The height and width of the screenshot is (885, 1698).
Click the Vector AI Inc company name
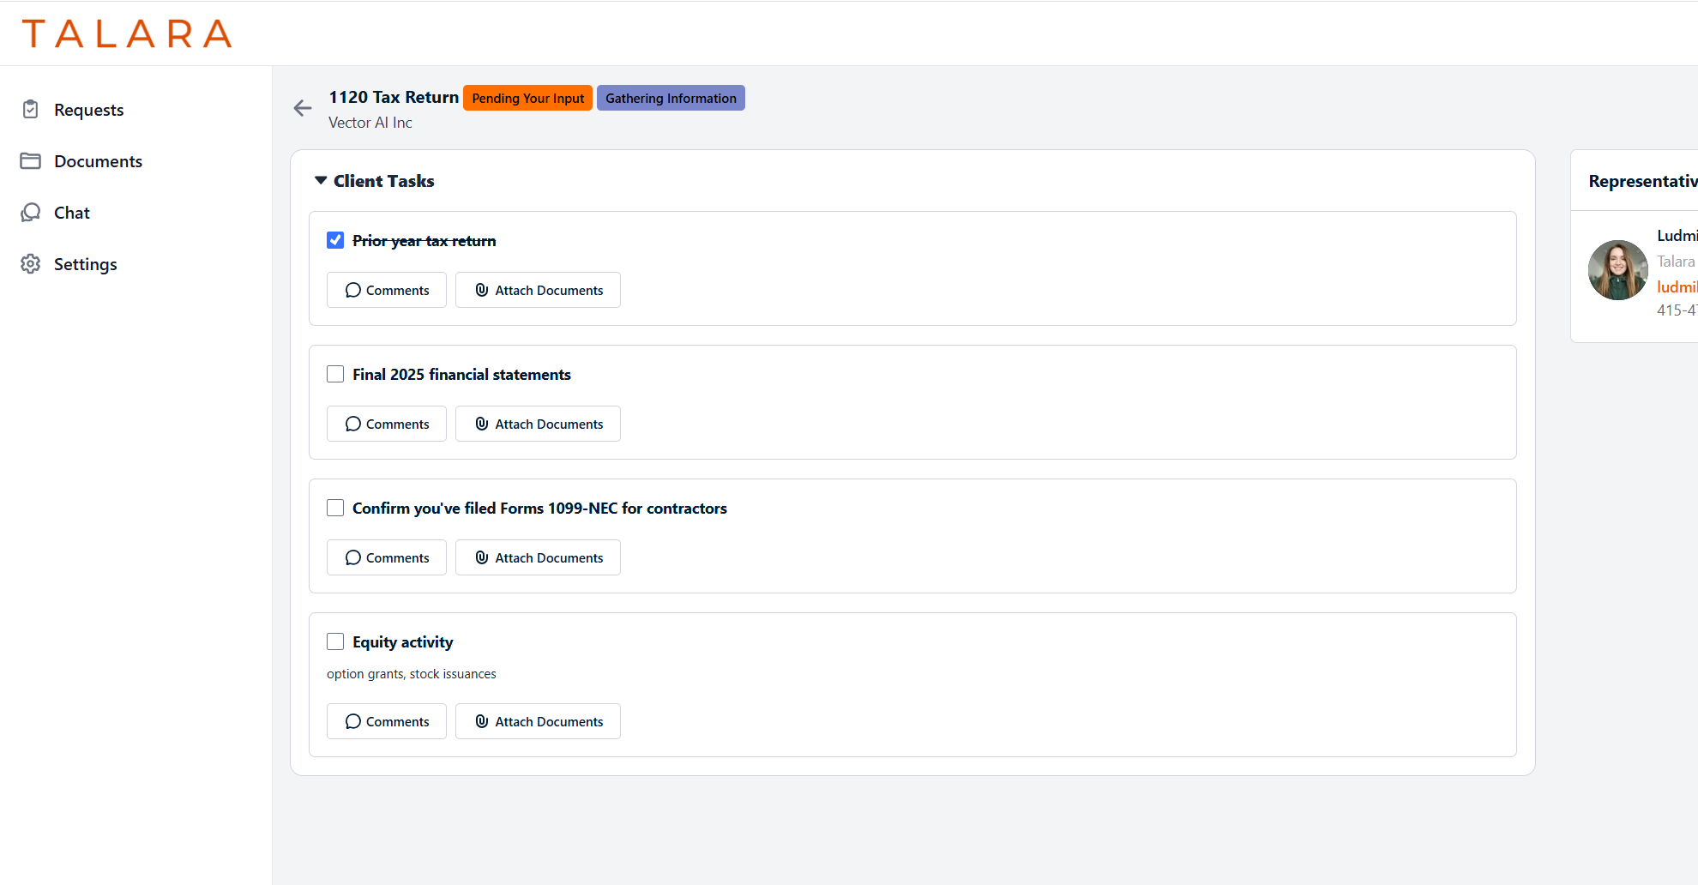coord(370,123)
